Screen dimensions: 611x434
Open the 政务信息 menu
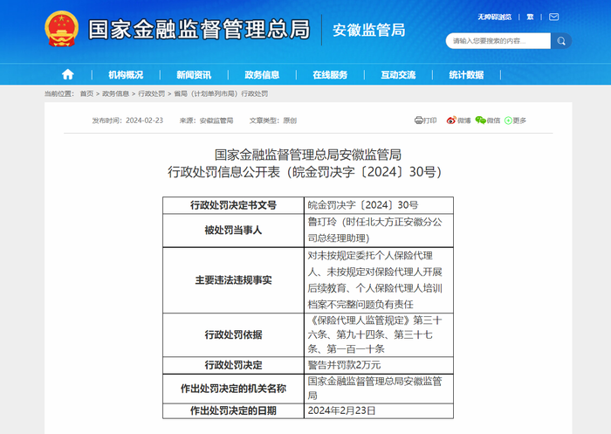[262, 74]
